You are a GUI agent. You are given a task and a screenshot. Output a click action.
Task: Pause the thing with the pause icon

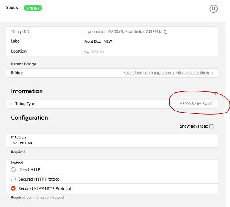tap(213, 9)
